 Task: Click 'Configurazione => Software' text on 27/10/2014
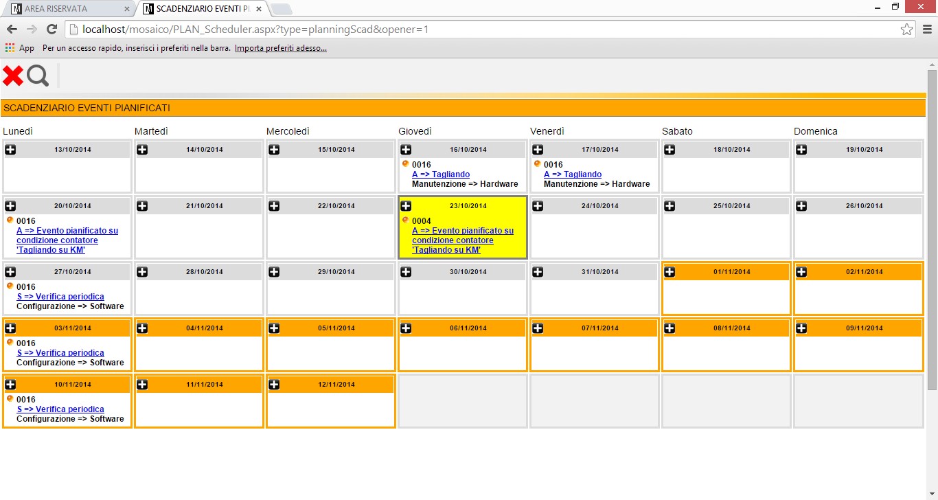point(70,306)
